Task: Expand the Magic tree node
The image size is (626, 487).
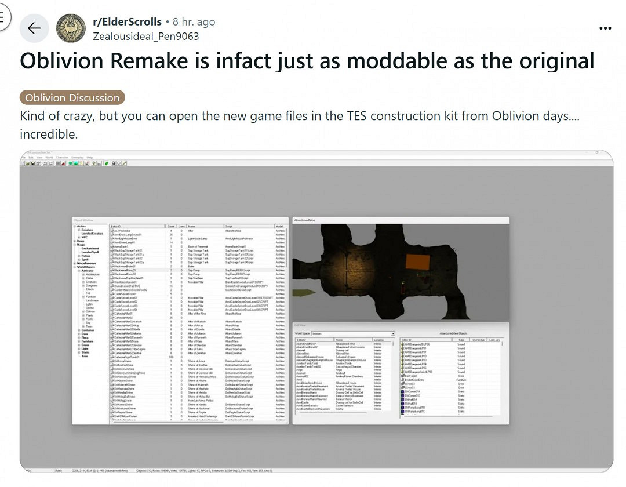Action: [75, 245]
